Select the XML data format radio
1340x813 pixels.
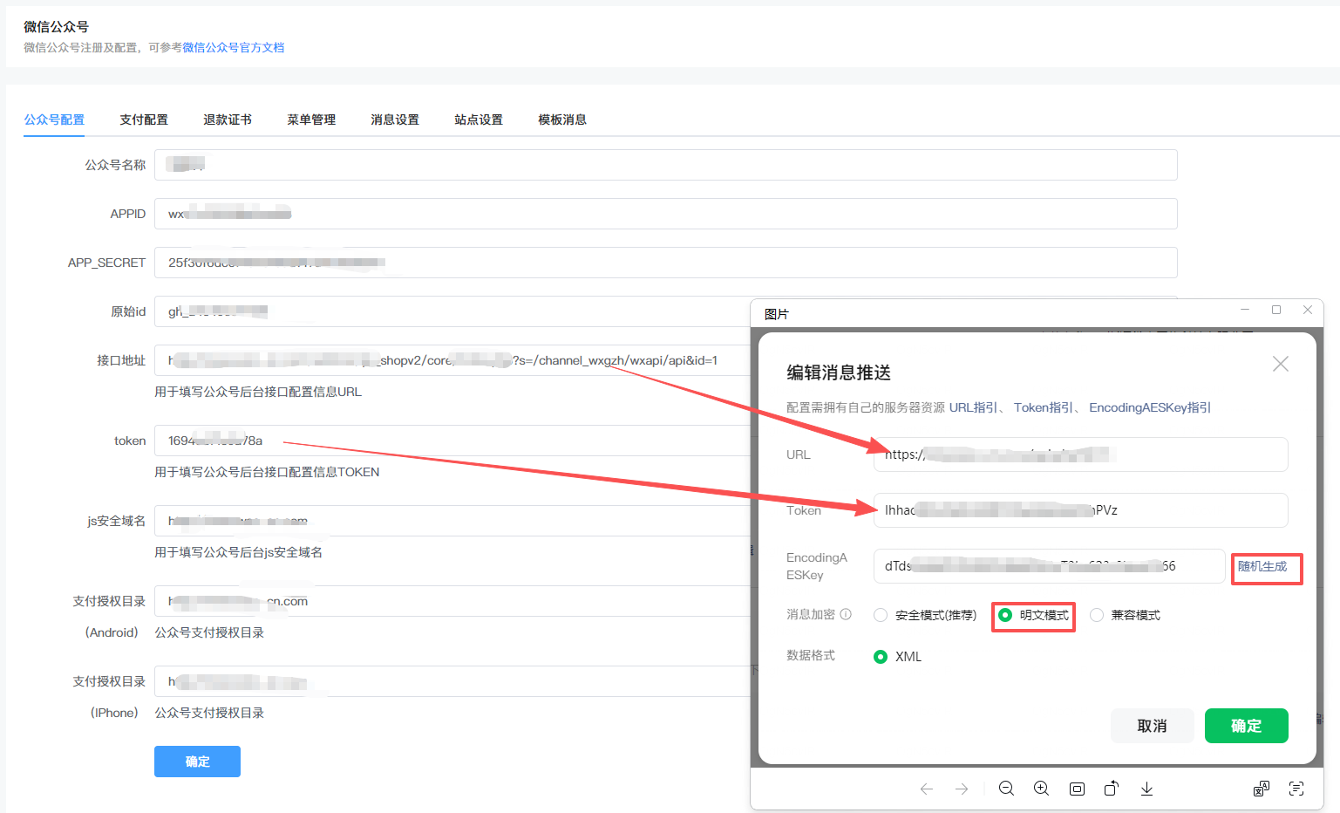(x=881, y=657)
